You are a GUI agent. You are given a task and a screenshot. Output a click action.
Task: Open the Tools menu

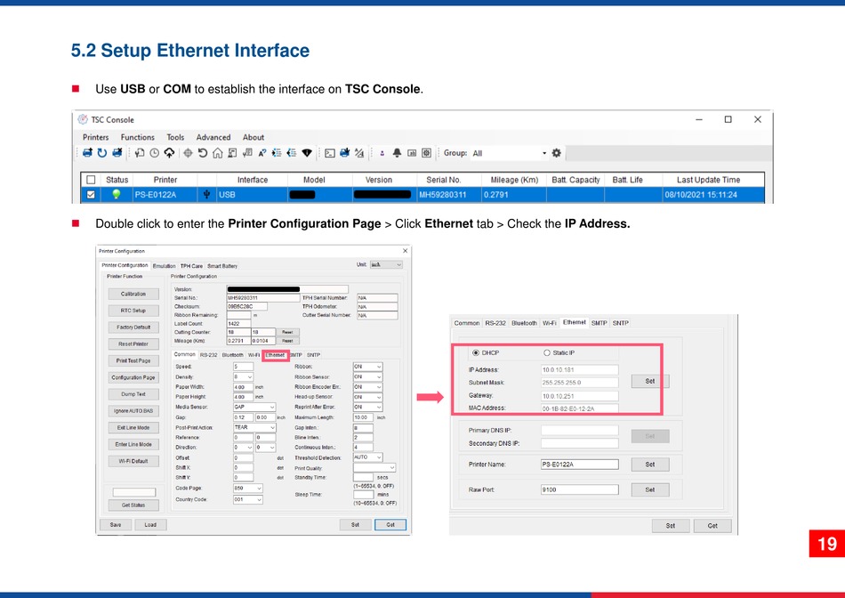175,138
